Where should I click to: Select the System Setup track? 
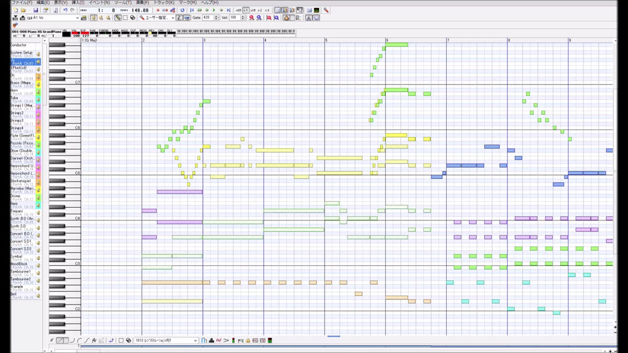coord(26,54)
